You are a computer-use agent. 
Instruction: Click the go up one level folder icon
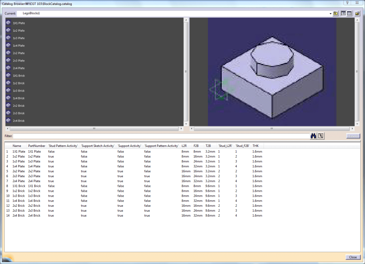click(x=335, y=14)
